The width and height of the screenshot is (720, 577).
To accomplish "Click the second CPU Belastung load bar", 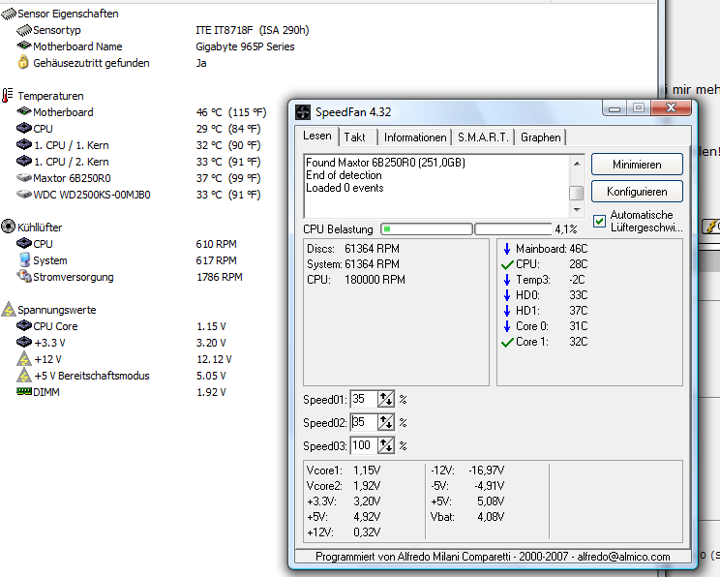I will 513,228.
